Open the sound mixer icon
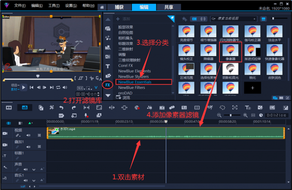Viewport: 292px width, 190px height. pyautogui.click(x=149, y=107)
